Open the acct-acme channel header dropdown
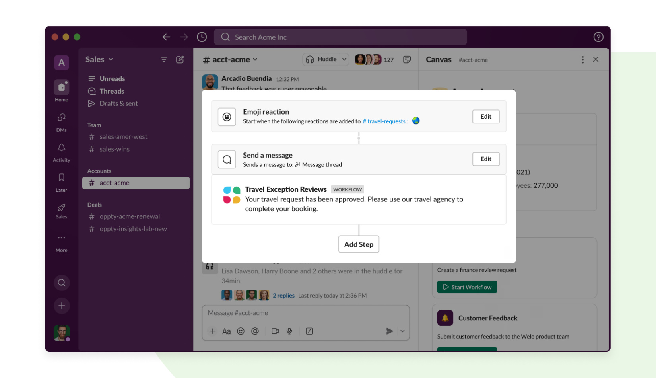Image resolution: width=656 pixels, height=378 pixels. coord(230,60)
